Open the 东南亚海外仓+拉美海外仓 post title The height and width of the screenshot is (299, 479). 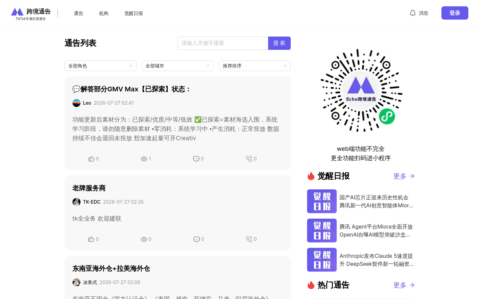pyautogui.click(x=111, y=268)
